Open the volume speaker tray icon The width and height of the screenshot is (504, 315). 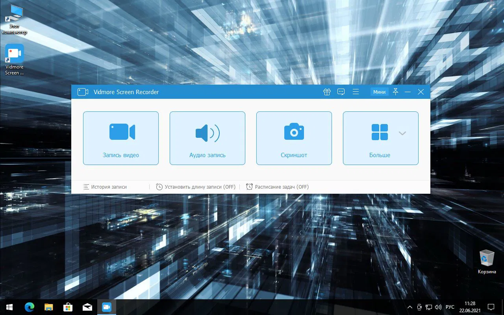438,307
